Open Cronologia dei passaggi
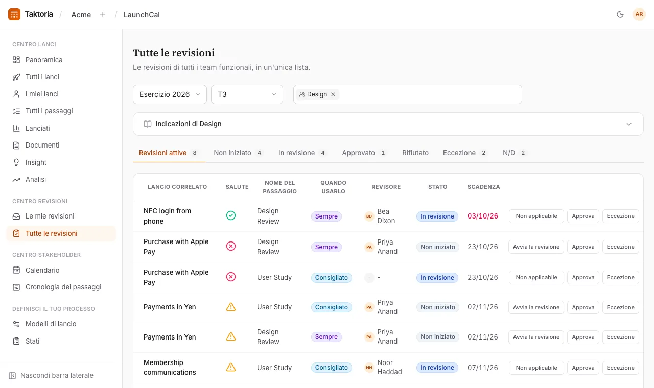This screenshot has width=654, height=388. click(x=61, y=287)
